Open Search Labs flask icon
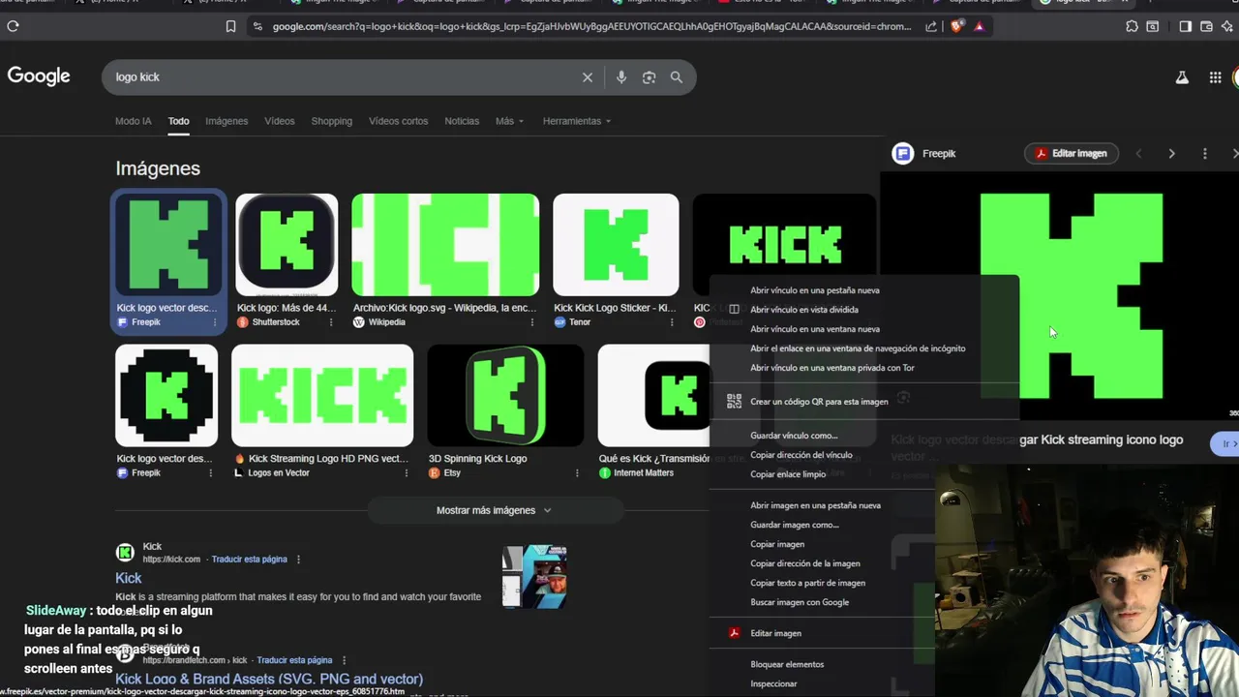 coord(1182,77)
